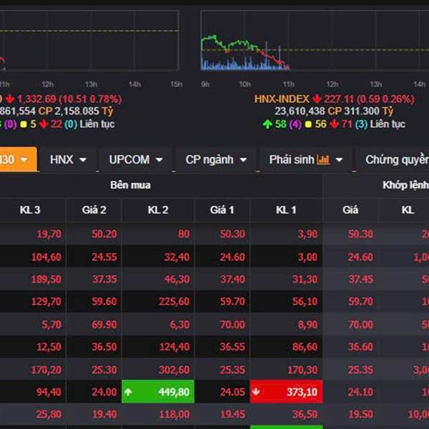Image resolution: width=429 pixels, height=429 pixels.
Task: Click the Bên mua header
Action: pos(131,185)
